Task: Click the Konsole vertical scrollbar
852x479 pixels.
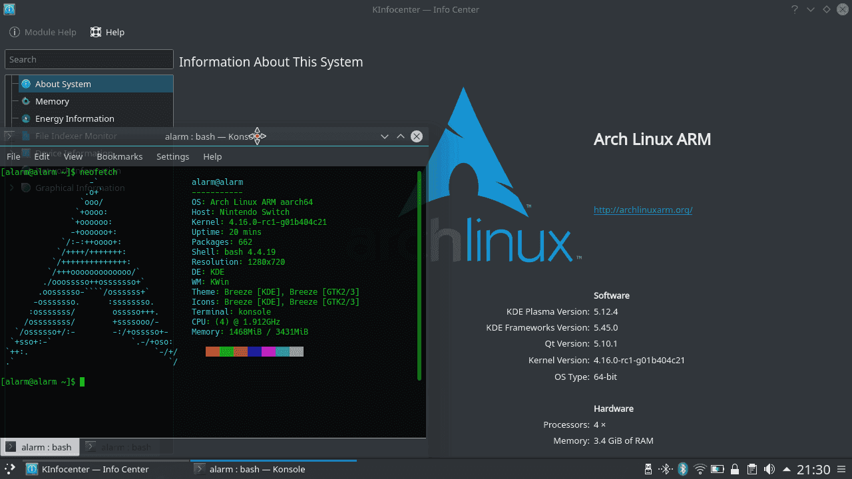Action: coord(419,275)
